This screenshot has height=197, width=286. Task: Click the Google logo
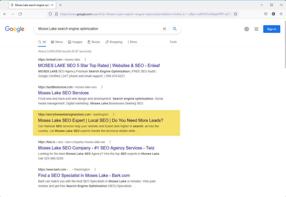point(15,29)
